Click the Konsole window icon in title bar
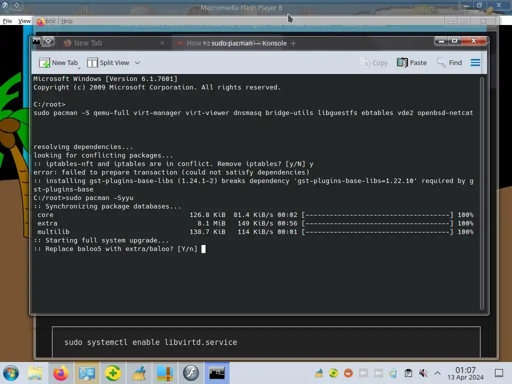 pos(36,41)
